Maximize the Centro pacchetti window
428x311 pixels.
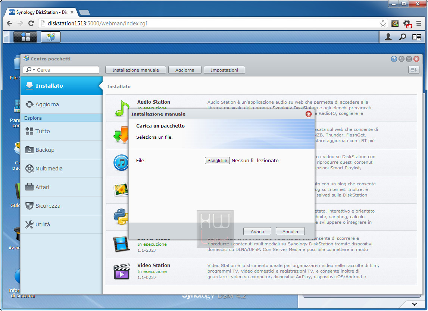tap(409, 59)
